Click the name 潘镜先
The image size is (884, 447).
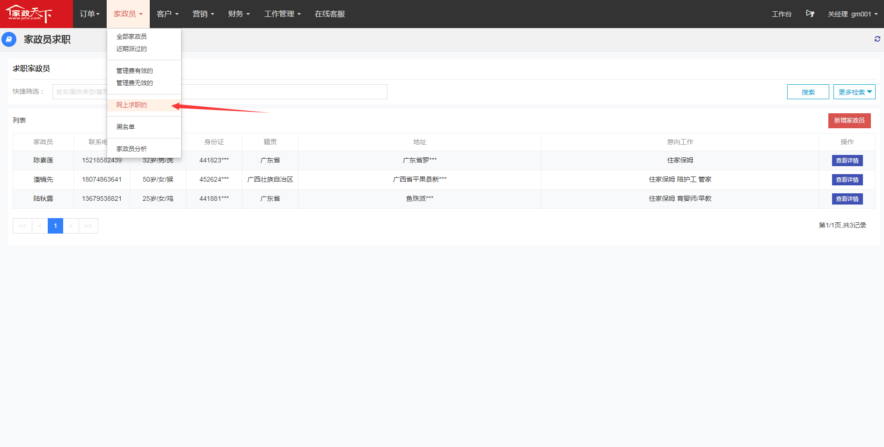pyautogui.click(x=43, y=179)
